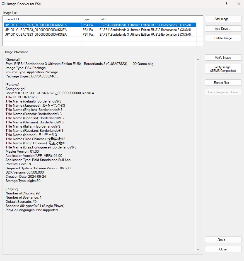The width and height of the screenshot is (244, 261).
Task: Click the Image Type: PS4 Package line
Action: 25,68
